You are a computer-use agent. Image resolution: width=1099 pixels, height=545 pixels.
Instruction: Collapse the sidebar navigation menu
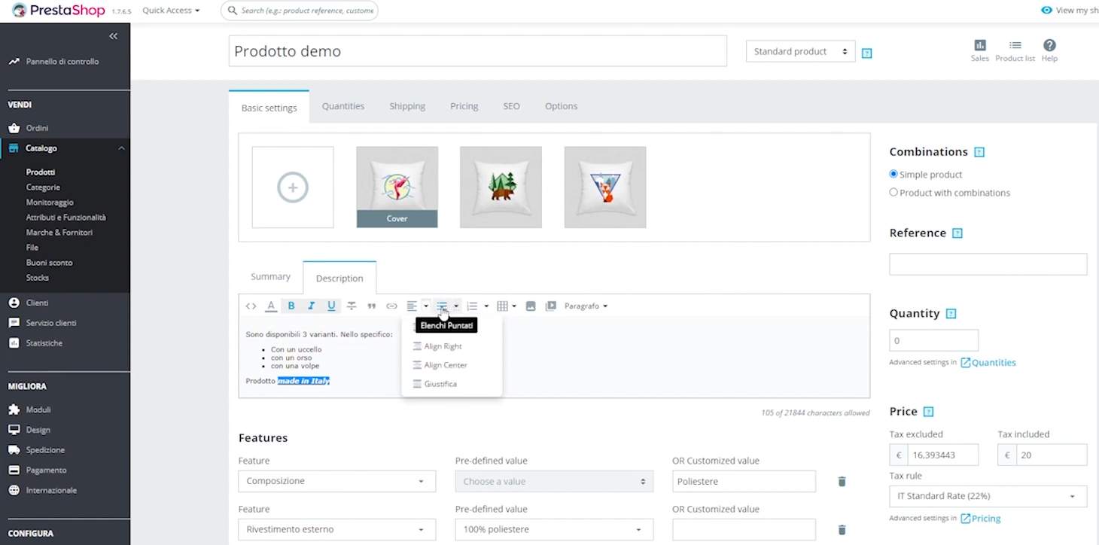(x=113, y=36)
